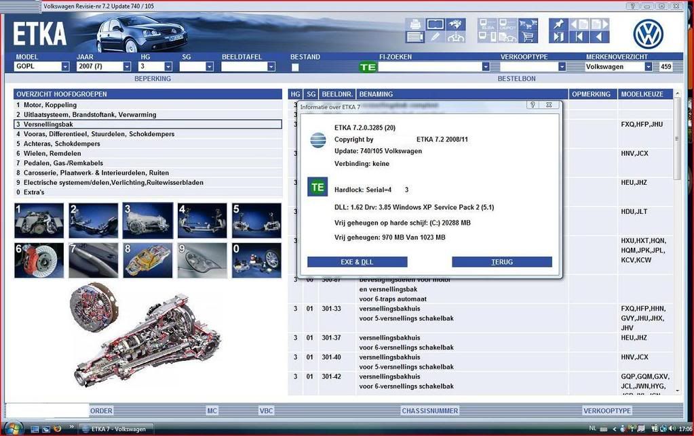Expand the SG dropdown
694x436 pixels.
click(210, 67)
